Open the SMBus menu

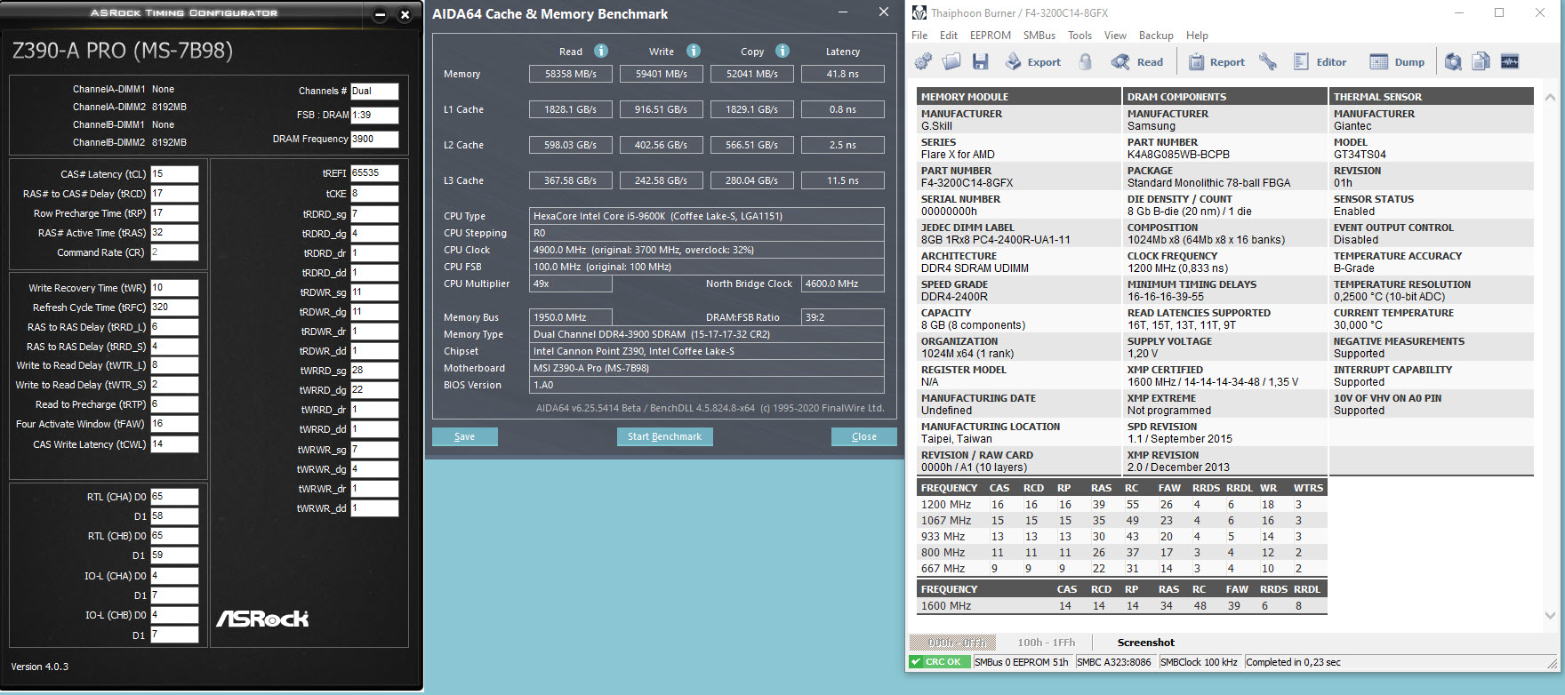1039,36
